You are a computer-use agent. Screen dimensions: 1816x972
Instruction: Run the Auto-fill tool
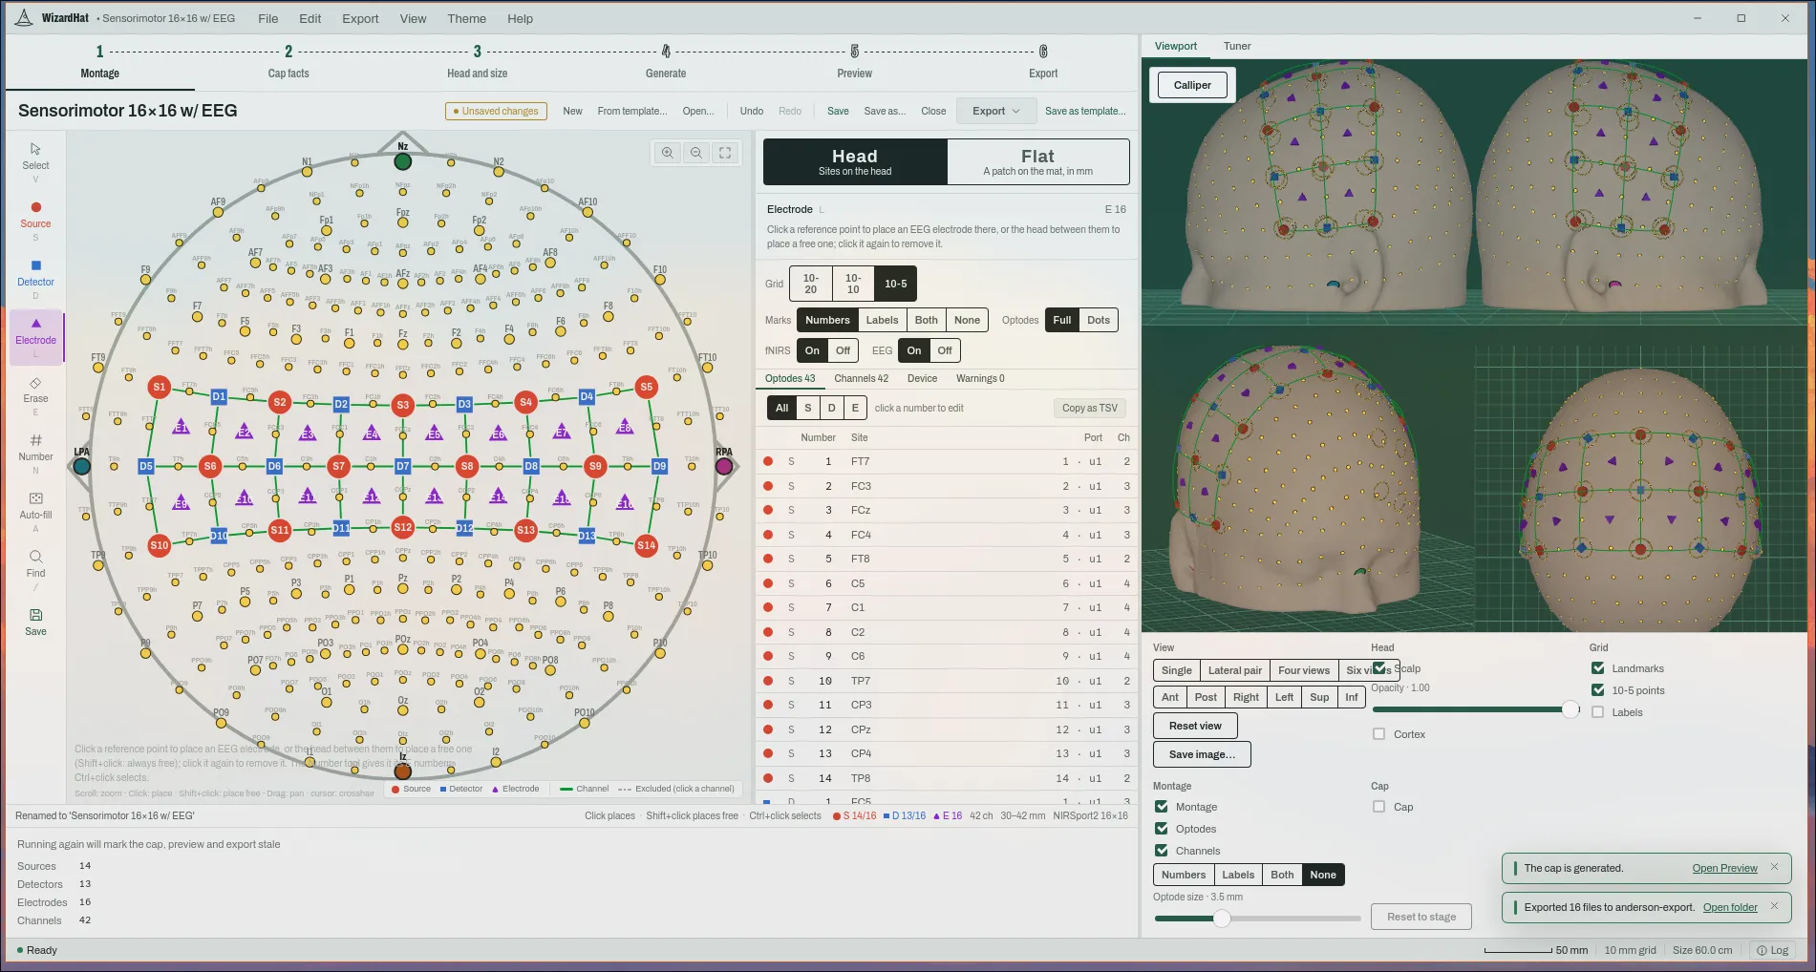[x=35, y=506]
